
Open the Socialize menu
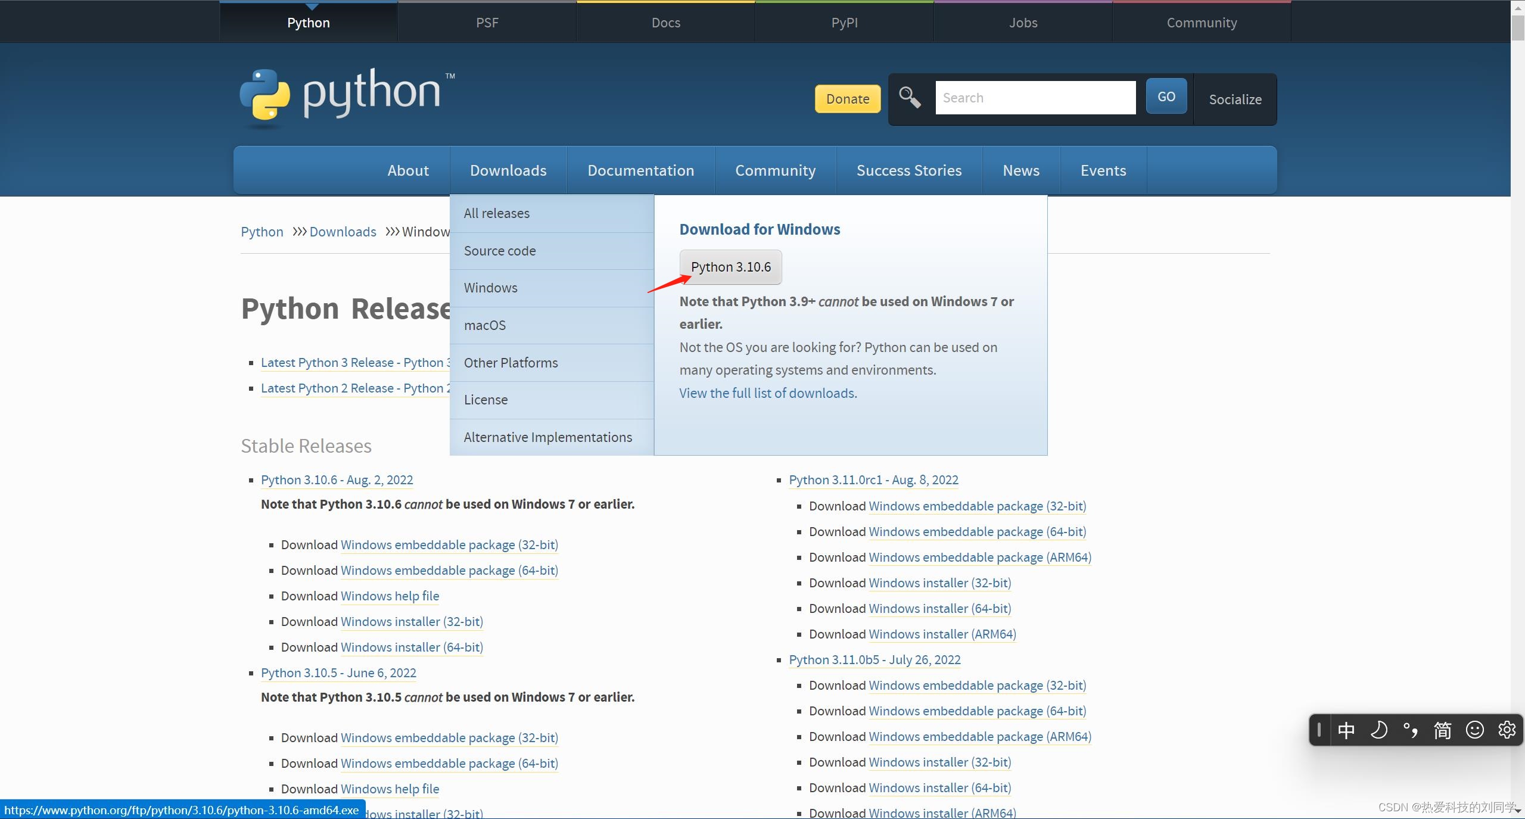[x=1235, y=99]
